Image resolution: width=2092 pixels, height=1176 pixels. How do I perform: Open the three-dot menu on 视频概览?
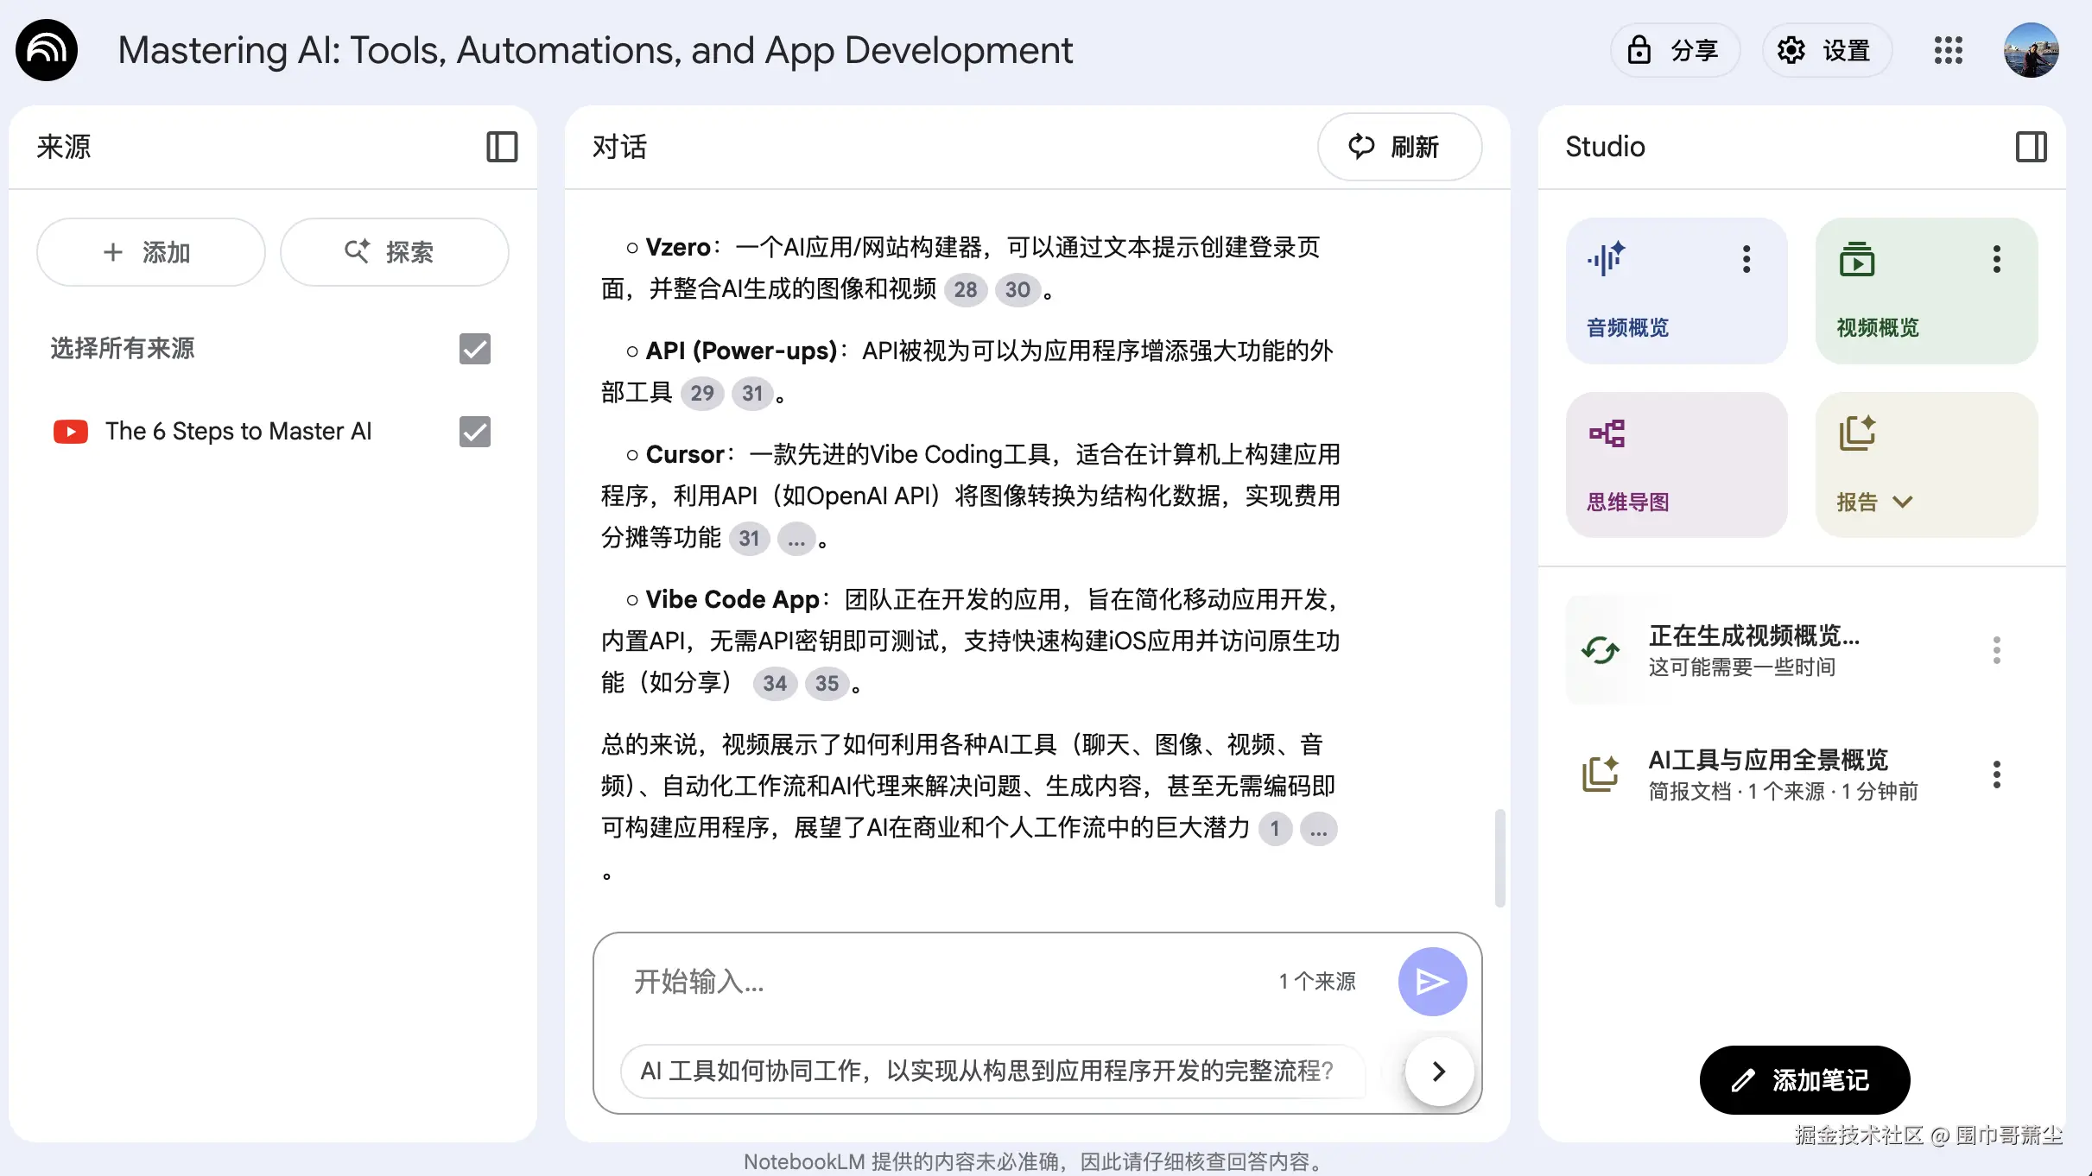pyautogui.click(x=1996, y=257)
